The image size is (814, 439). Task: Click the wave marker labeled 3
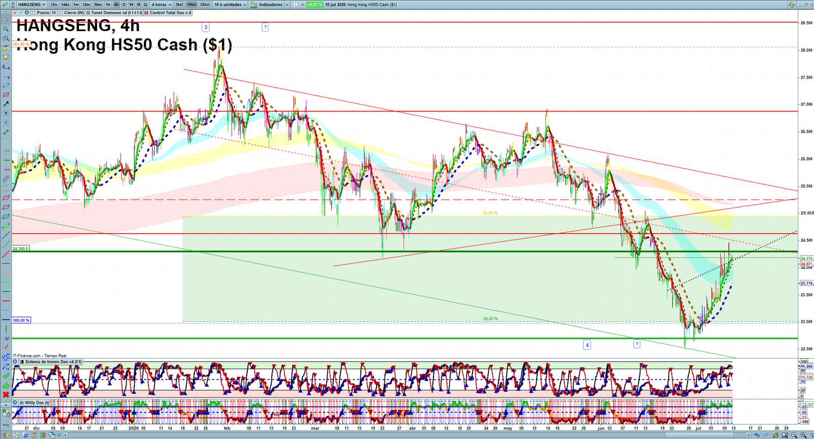coord(206,27)
